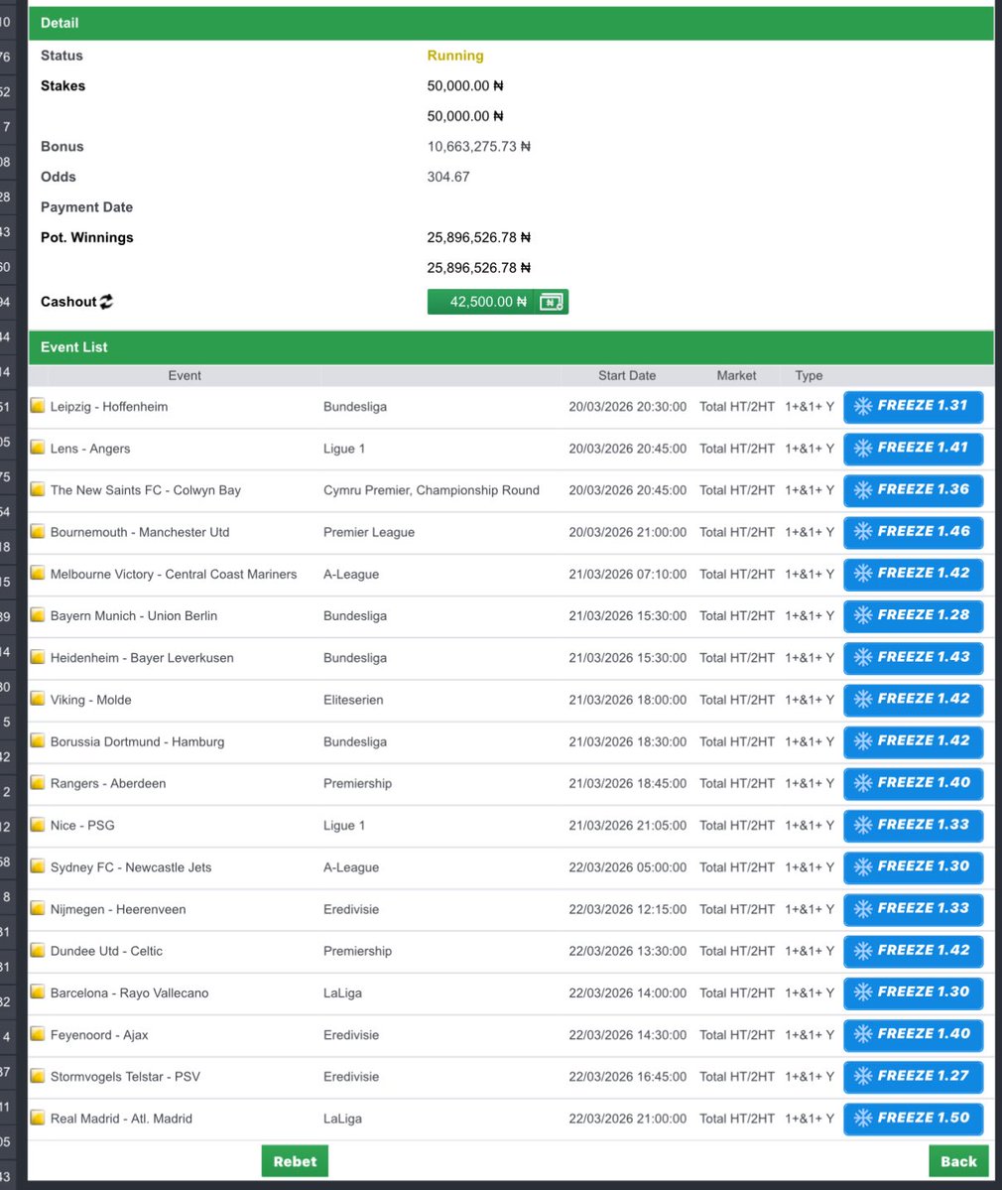Freeze Bayern Munich - Union Berlin at 1.28
1002x1190 pixels.
pos(914,615)
